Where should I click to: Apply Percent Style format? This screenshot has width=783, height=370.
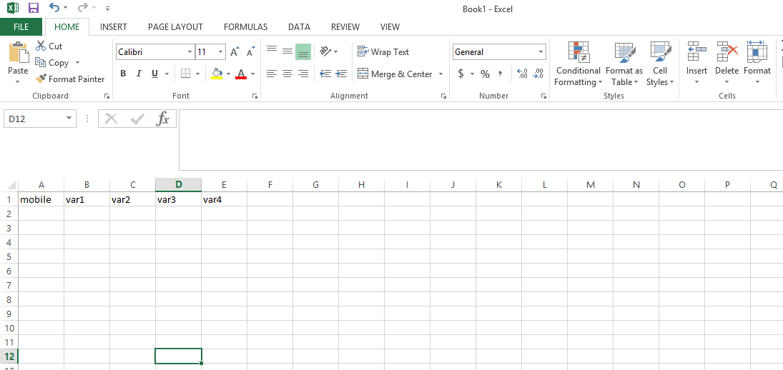485,74
